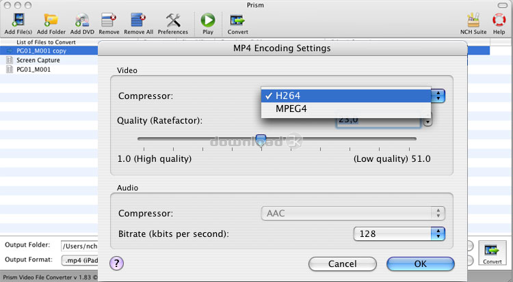Viewport: 513px width, 282px height.
Task: Open the video Compressor dropdown arrow
Action: click(x=438, y=96)
